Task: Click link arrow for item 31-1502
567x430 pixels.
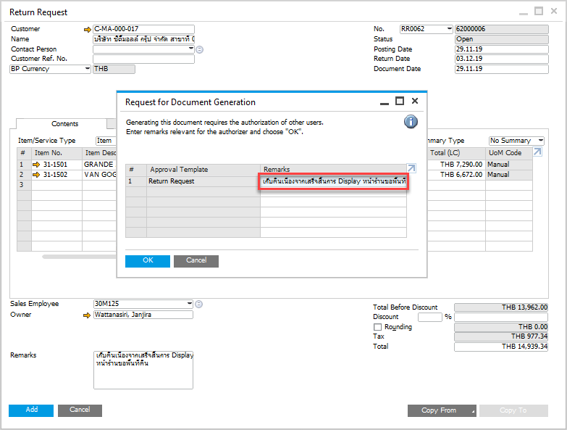Action: (x=36, y=175)
